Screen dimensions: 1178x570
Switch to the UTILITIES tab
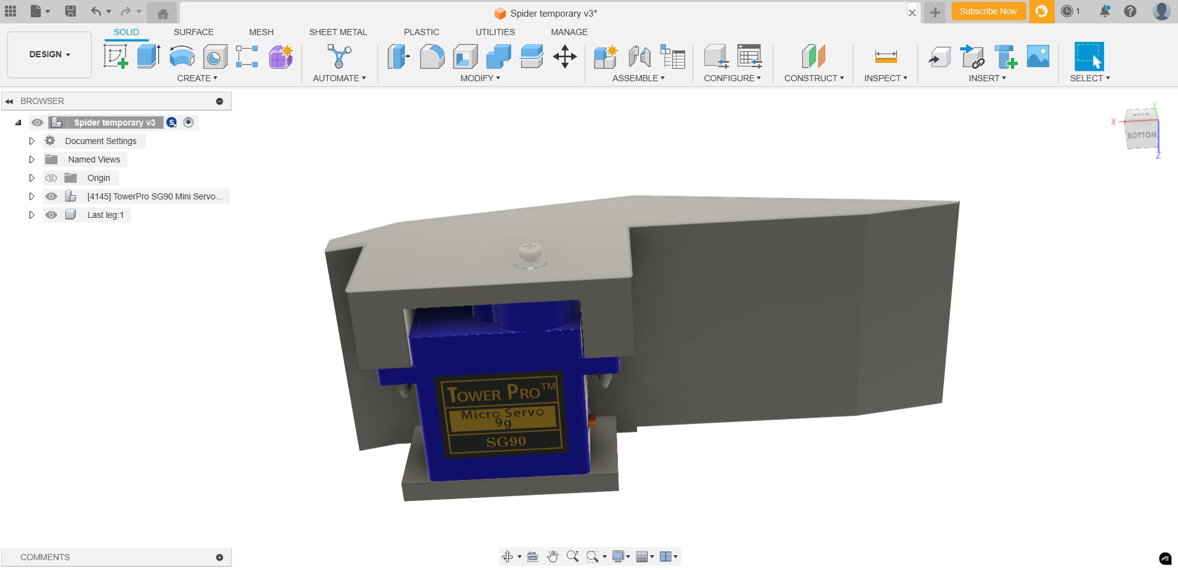tap(495, 32)
